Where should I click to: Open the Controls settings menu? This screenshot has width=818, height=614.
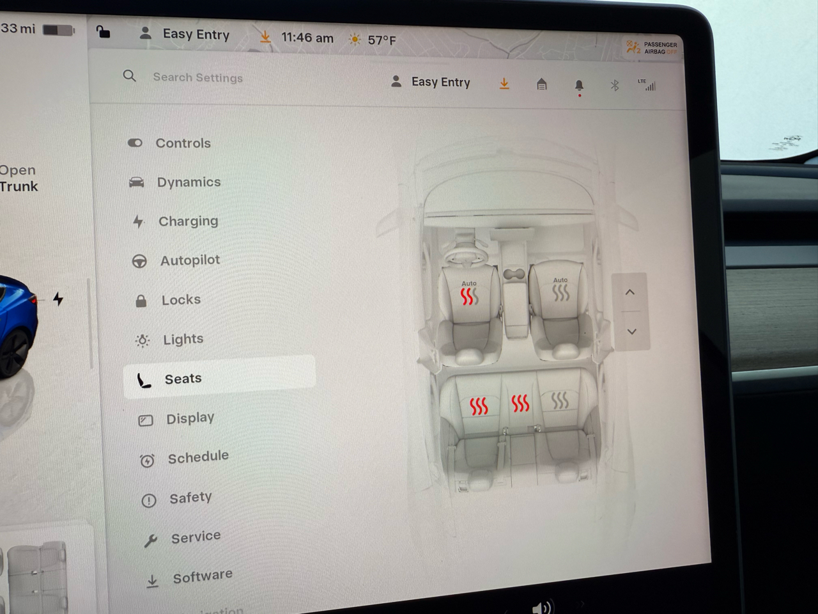(183, 143)
